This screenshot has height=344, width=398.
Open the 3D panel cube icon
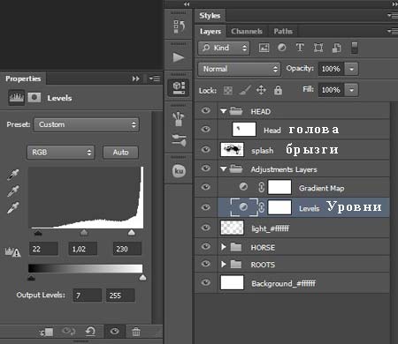coord(179,87)
